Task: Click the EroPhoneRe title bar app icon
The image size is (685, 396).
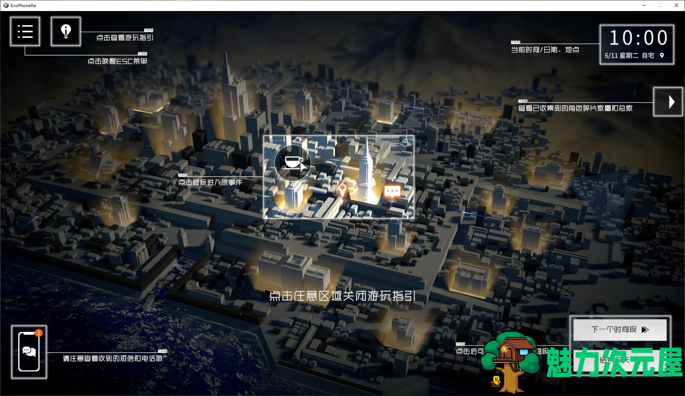Action: pyautogui.click(x=6, y=5)
